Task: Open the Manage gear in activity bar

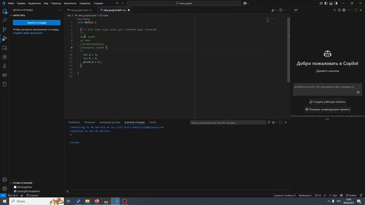Action: tap(5, 188)
